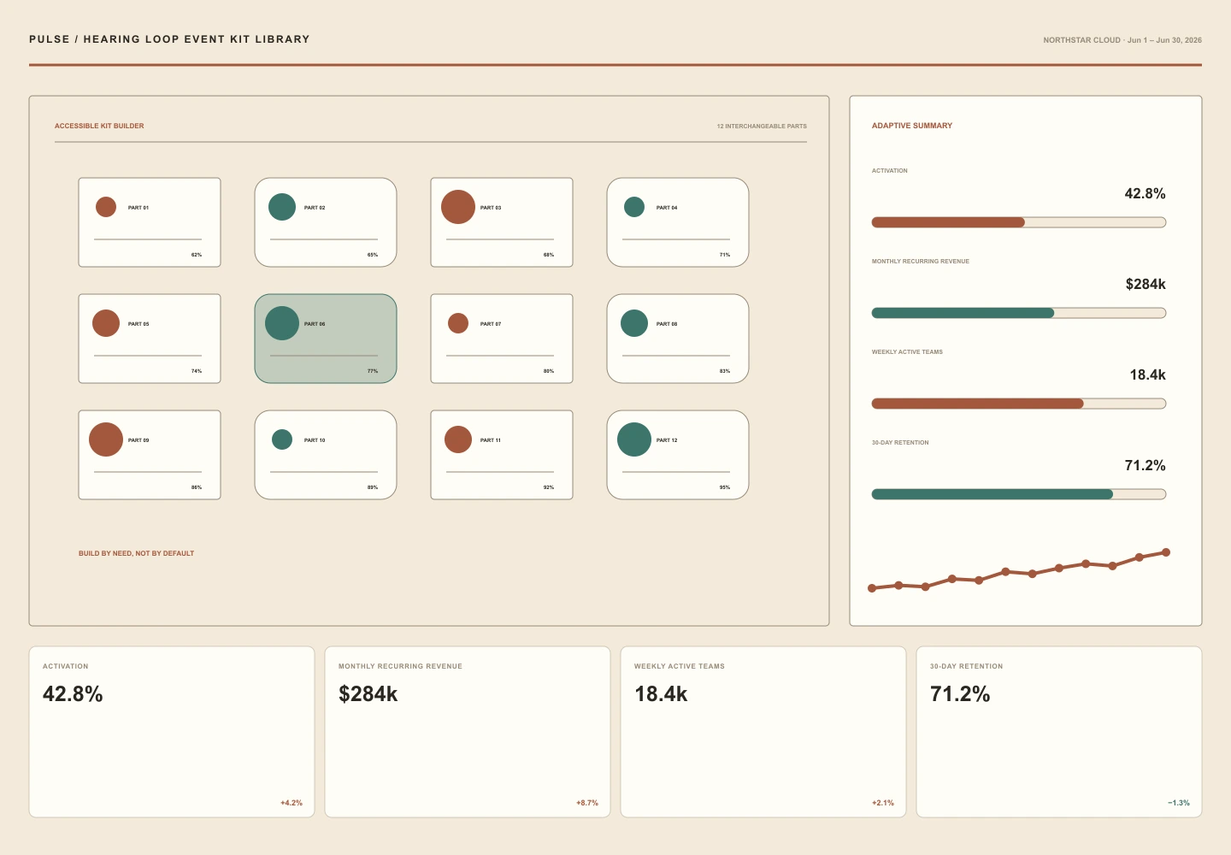The height and width of the screenshot is (855, 1231).
Task: Click the 89% value on the PART 10 card
Action: coord(373,487)
